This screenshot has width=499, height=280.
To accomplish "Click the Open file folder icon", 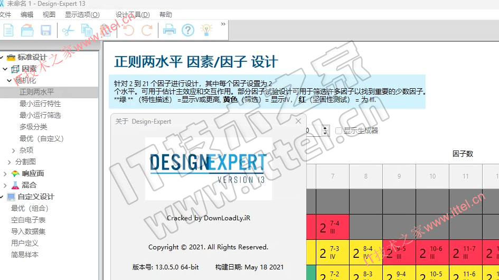I will (27, 30).
